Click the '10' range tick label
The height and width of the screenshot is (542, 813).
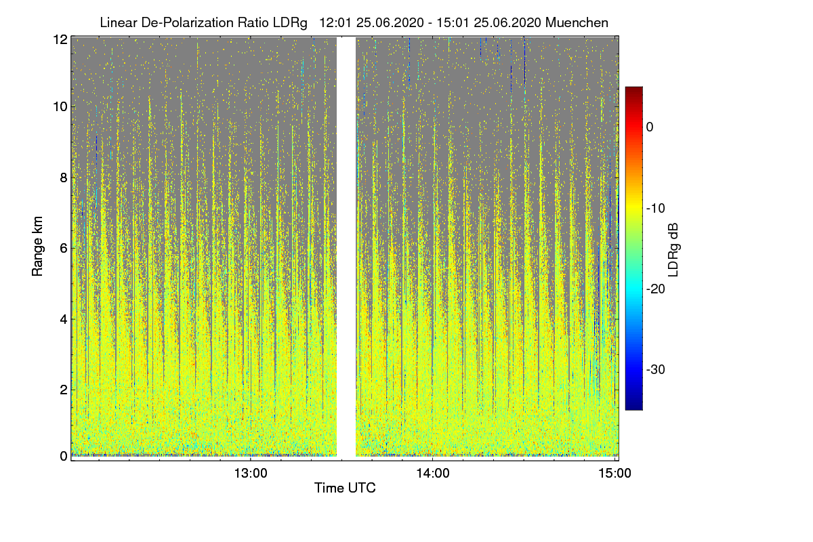point(60,106)
